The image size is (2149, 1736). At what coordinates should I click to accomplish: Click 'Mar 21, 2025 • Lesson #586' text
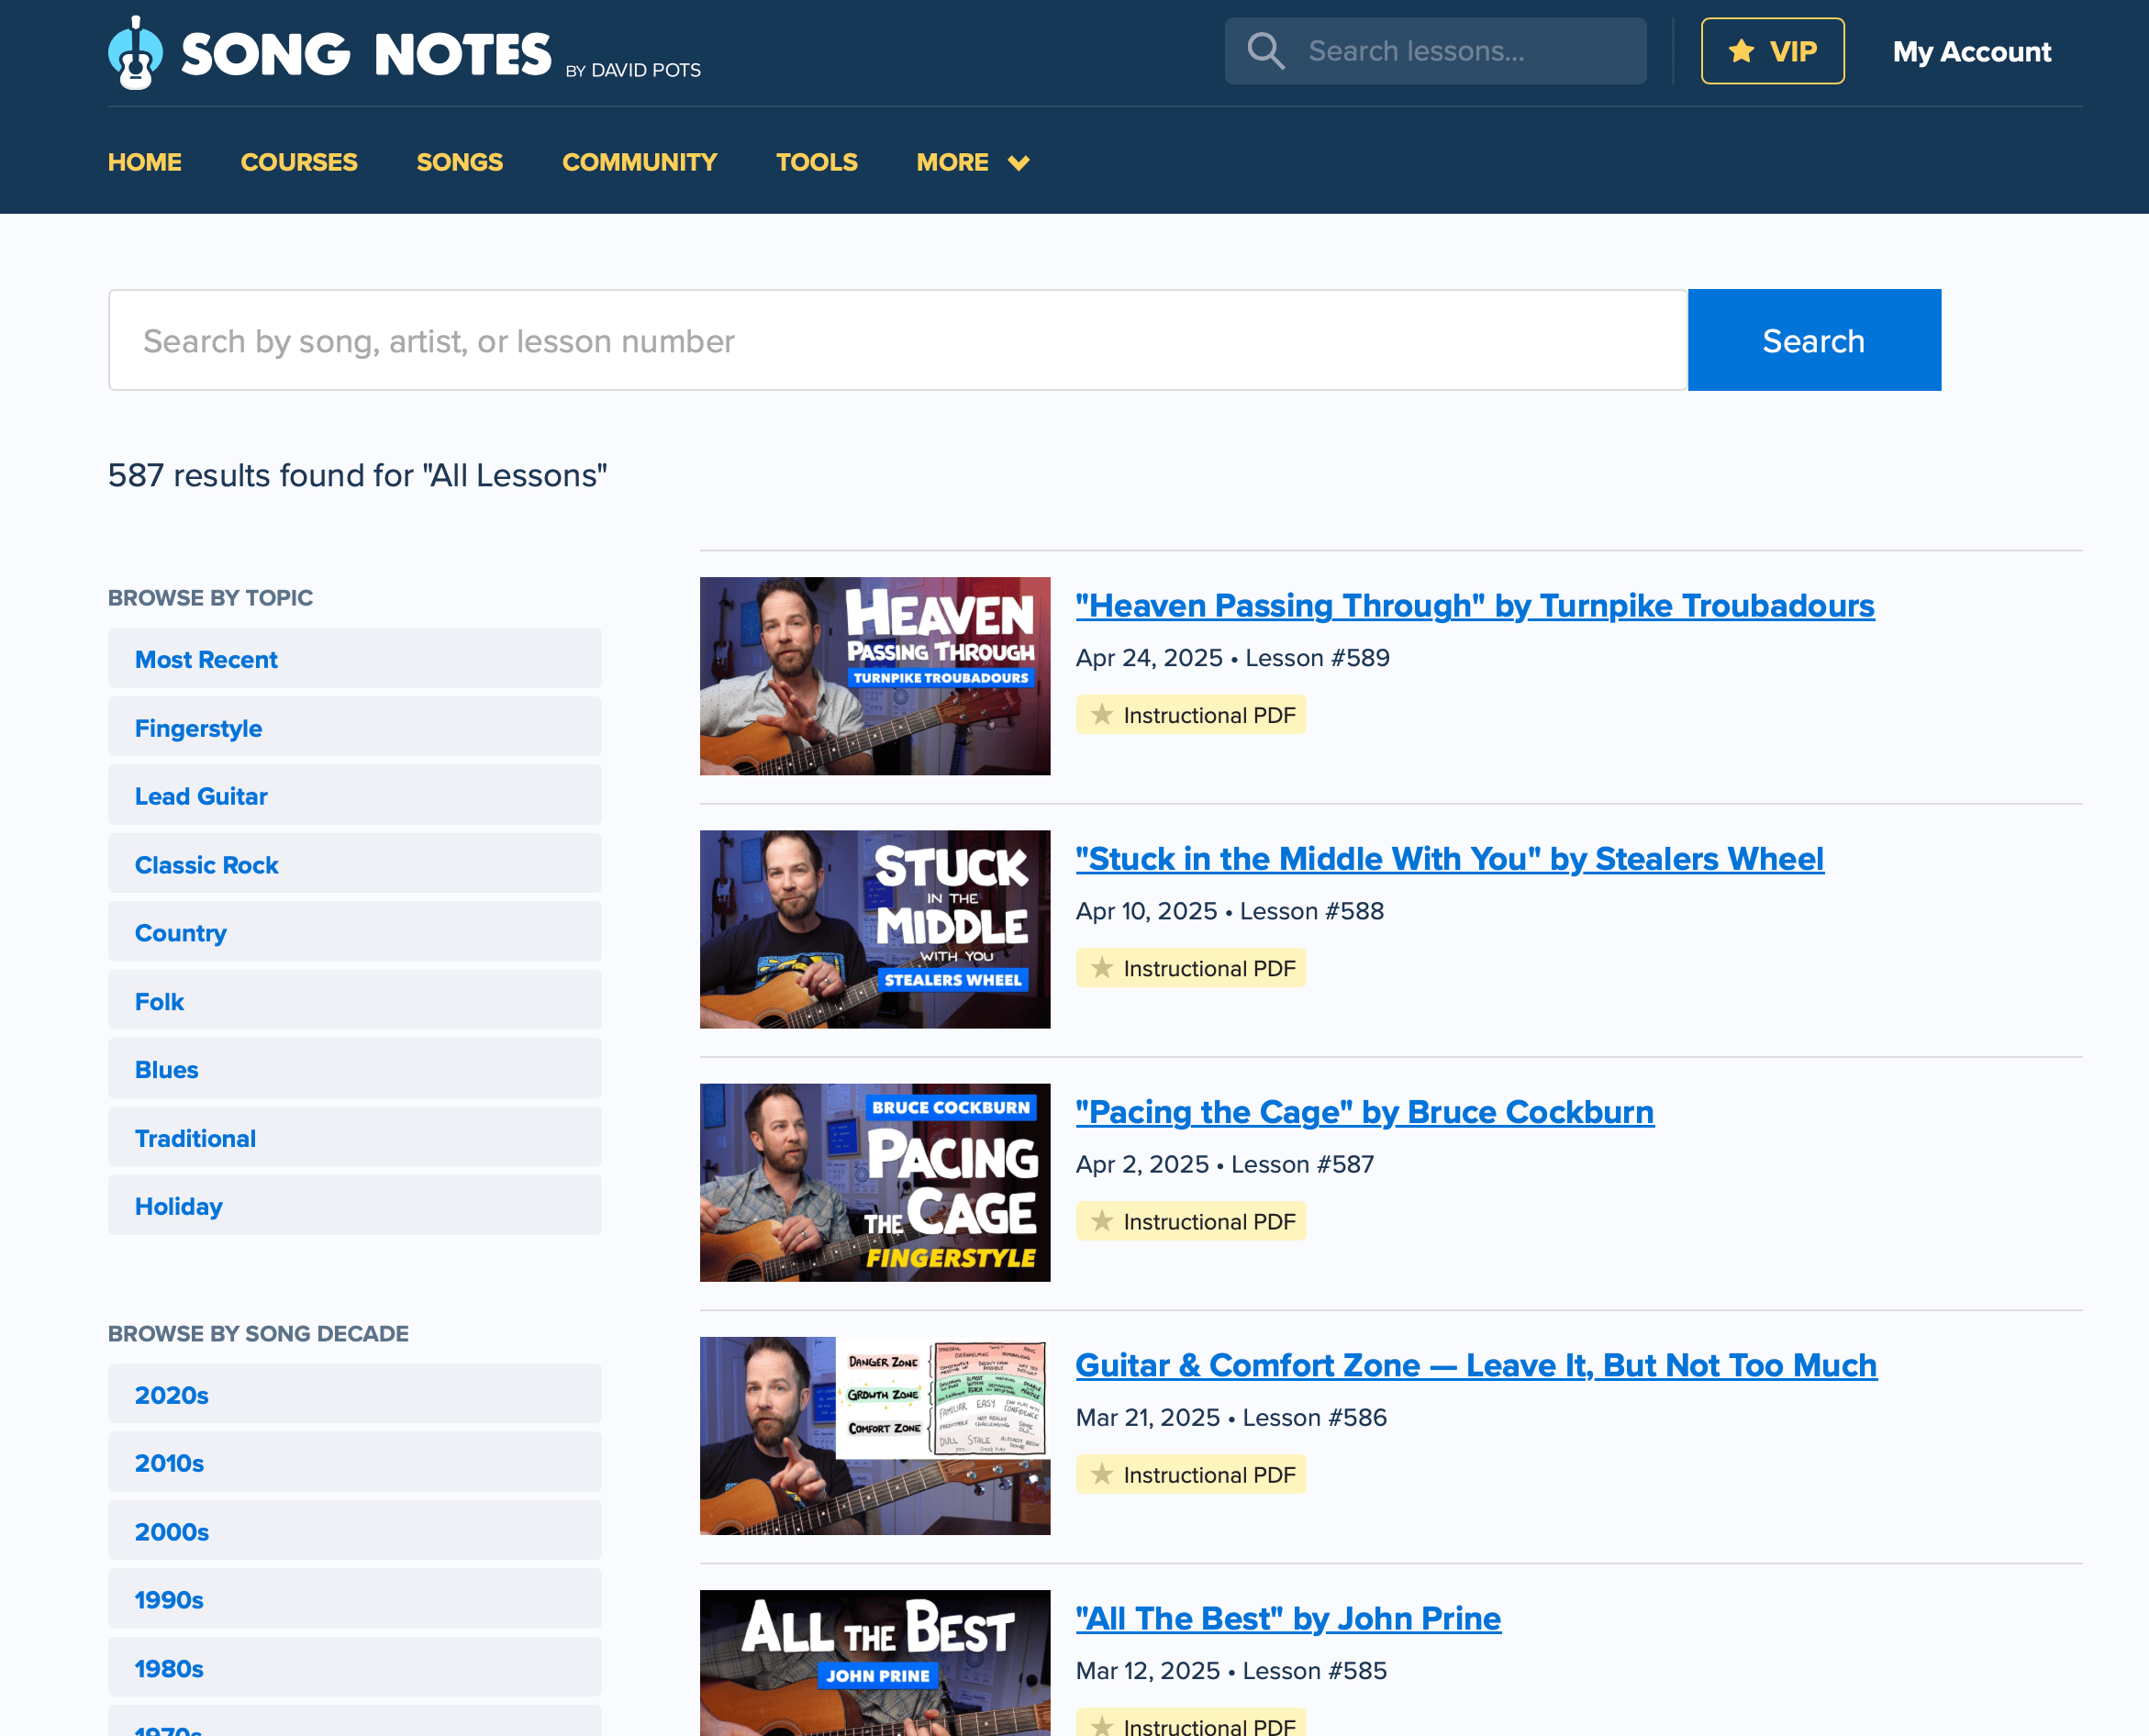pos(1232,1417)
